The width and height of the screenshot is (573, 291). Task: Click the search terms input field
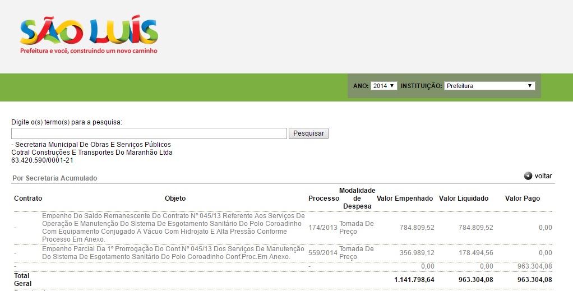[149, 133]
